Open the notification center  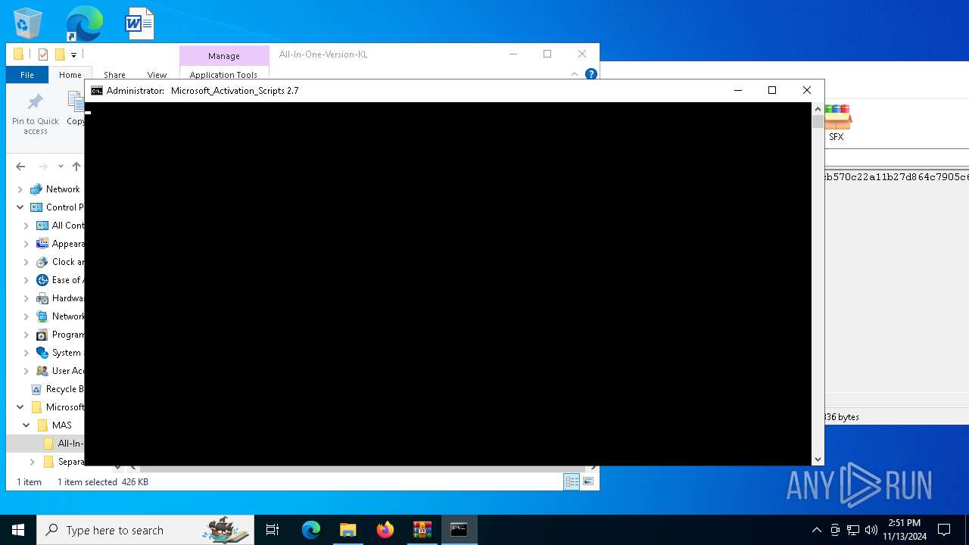pyautogui.click(x=944, y=530)
